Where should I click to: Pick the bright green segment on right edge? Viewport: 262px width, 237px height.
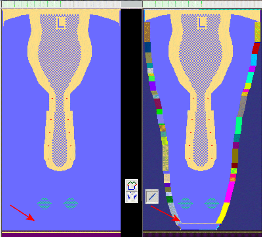238,125
